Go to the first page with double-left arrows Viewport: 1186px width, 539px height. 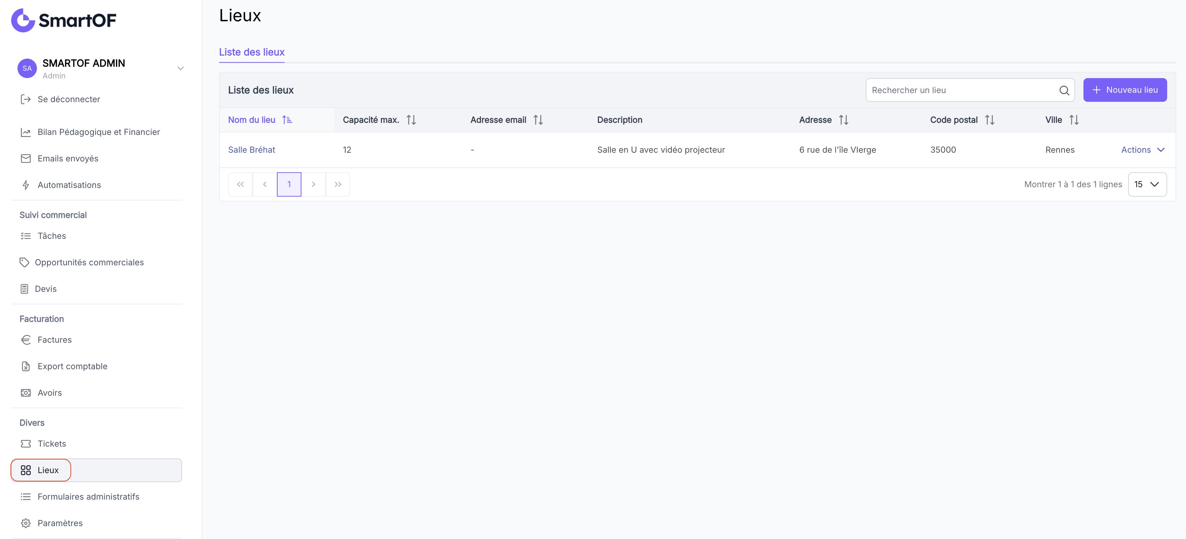click(240, 184)
